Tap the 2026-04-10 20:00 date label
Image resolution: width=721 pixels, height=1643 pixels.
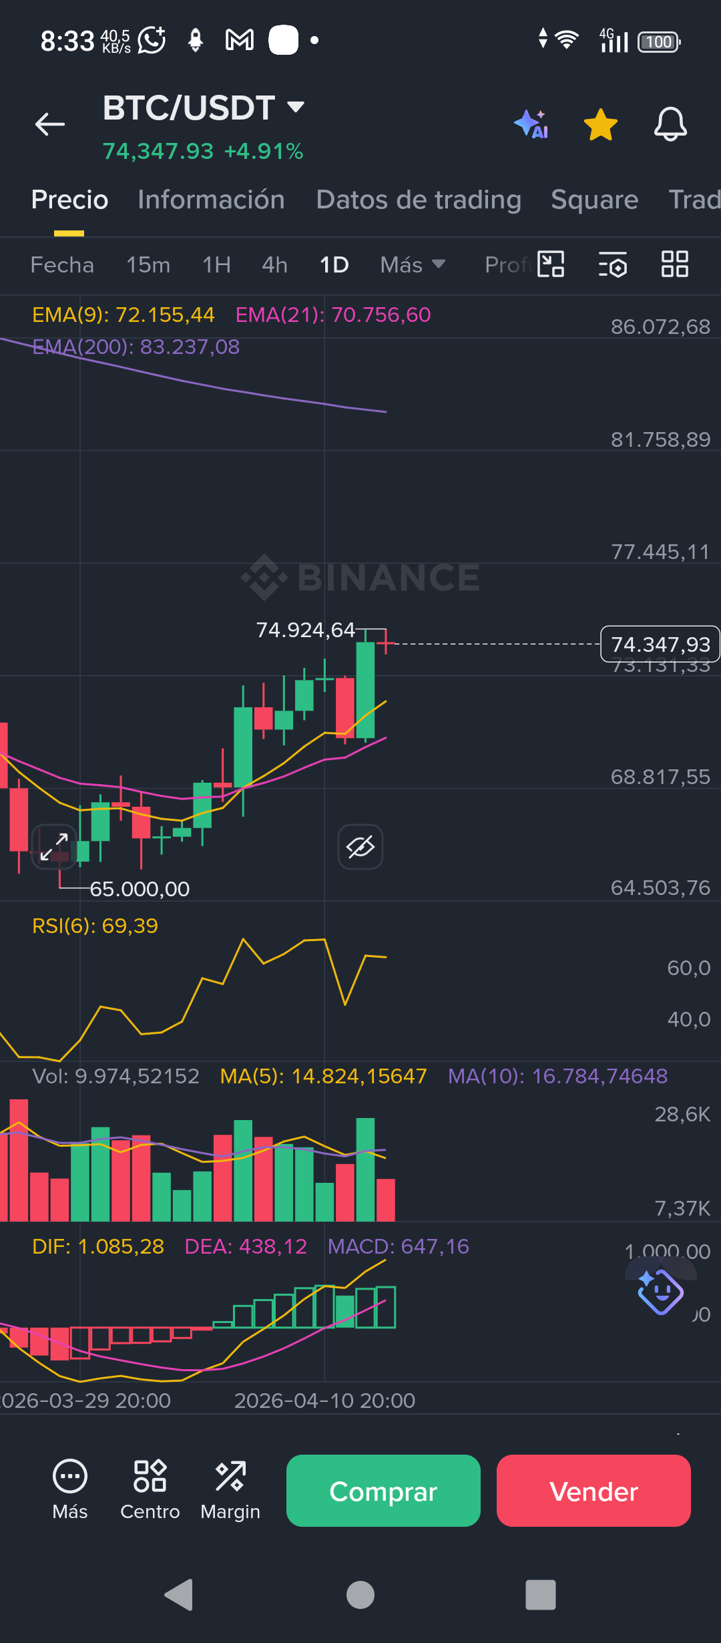(x=324, y=1401)
